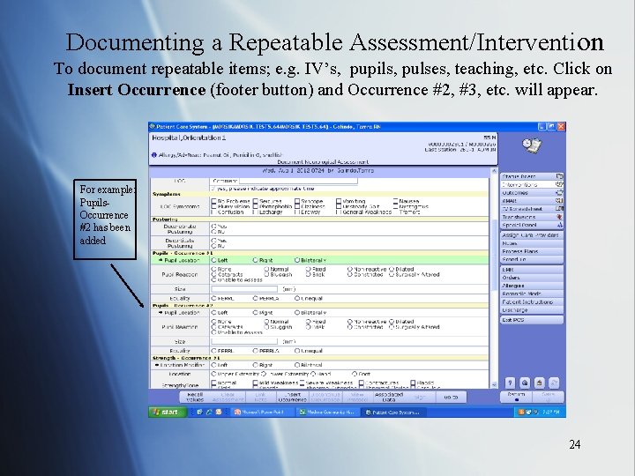This screenshot has height=476, width=635.
Task: Open Patient Instructions in the side menu
Action: click(x=531, y=302)
